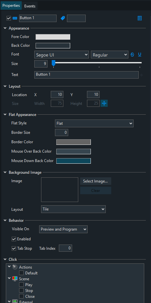Open the Flat Style dropdown
This screenshot has width=151, height=303.
94,123
